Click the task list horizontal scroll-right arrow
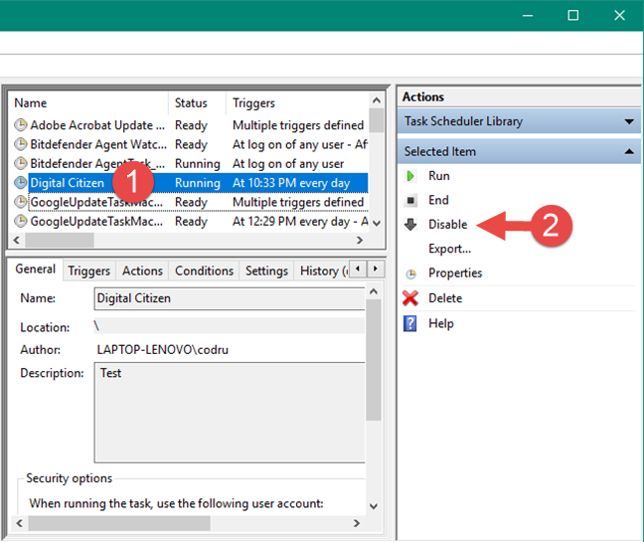Viewport: 644px width, 542px height. click(x=360, y=240)
